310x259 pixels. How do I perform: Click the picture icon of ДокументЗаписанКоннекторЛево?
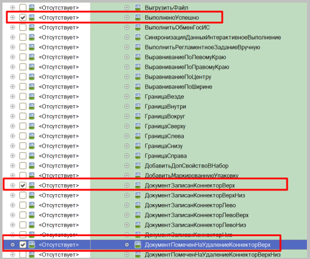[137, 205]
